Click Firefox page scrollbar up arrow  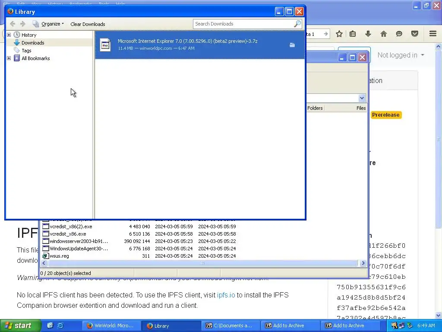(x=438, y=46)
